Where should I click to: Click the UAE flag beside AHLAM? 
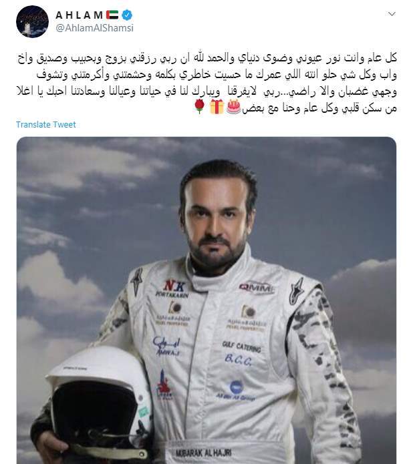[112, 15]
